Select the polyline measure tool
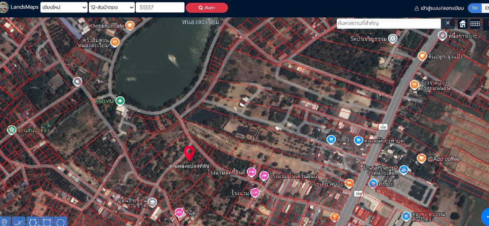Screen dimensions: 489x226 click(x=18, y=222)
